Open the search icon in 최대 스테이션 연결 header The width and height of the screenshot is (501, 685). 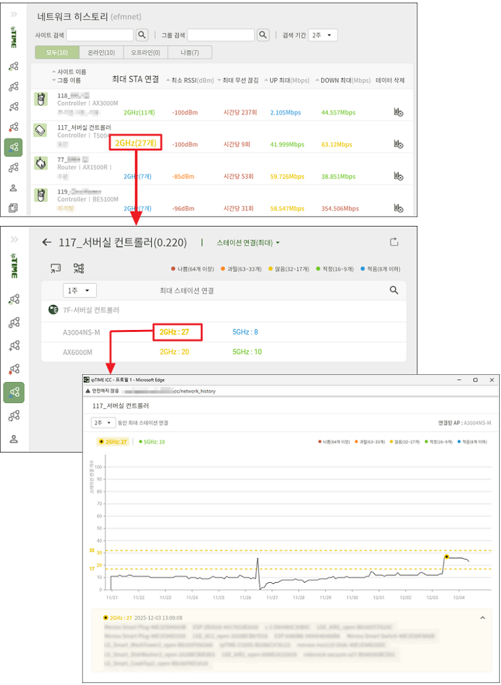[x=394, y=290]
